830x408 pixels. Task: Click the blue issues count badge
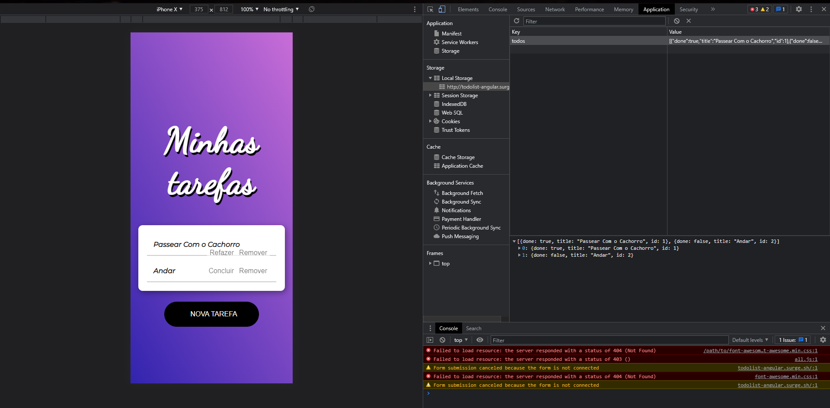[780, 9]
